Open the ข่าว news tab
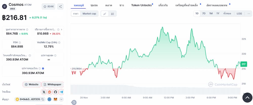The image size is (253, 105). tap(122, 5)
